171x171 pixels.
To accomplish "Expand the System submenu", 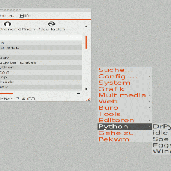I will [125, 83].
